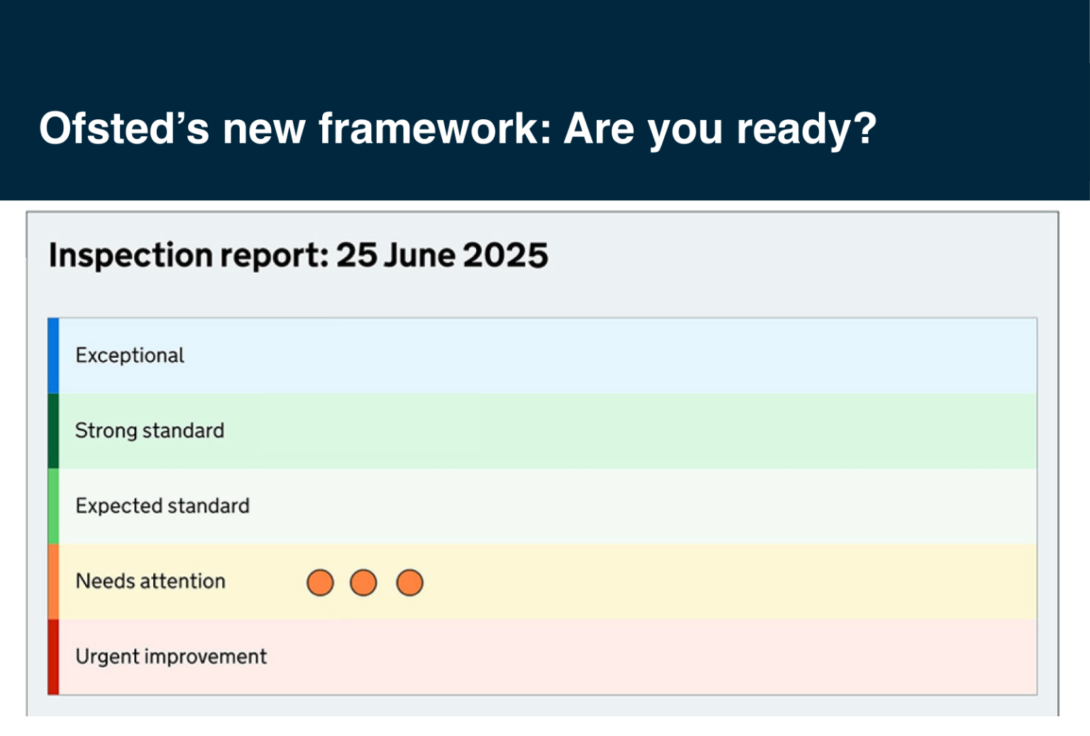Click the light green bar beside Expected standard

pyautogui.click(x=53, y=506)
